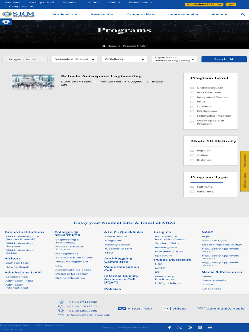Screen dimensions: 249x332
Task: Click the 360 degree tour badge
Action: click(231, 4)
